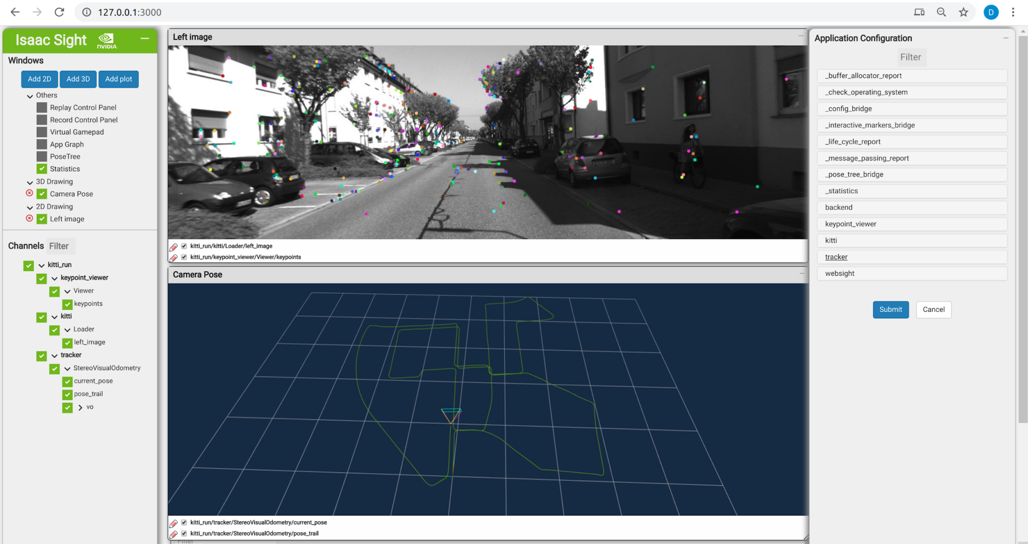Click the NVIDIA logo in Isaac Sight header
This screenshot has height=544, width=1028.
[x=105, y=40]
